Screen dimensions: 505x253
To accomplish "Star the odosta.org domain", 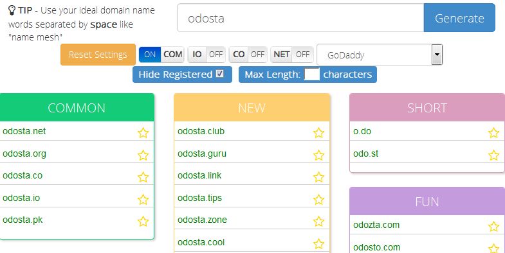I will 143,155.
